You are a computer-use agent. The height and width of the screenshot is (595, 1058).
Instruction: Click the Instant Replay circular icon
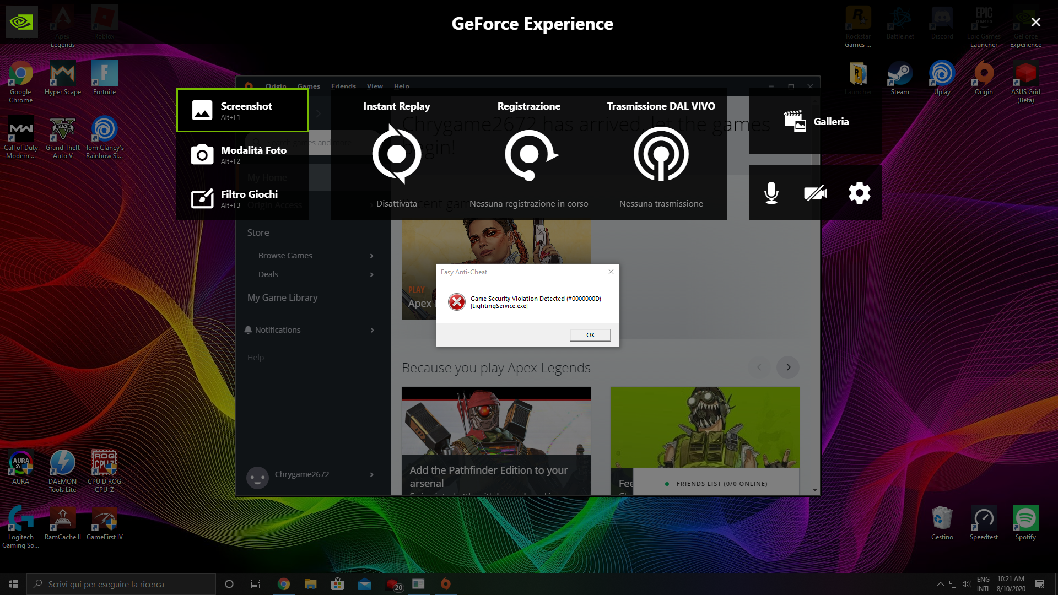396,154
